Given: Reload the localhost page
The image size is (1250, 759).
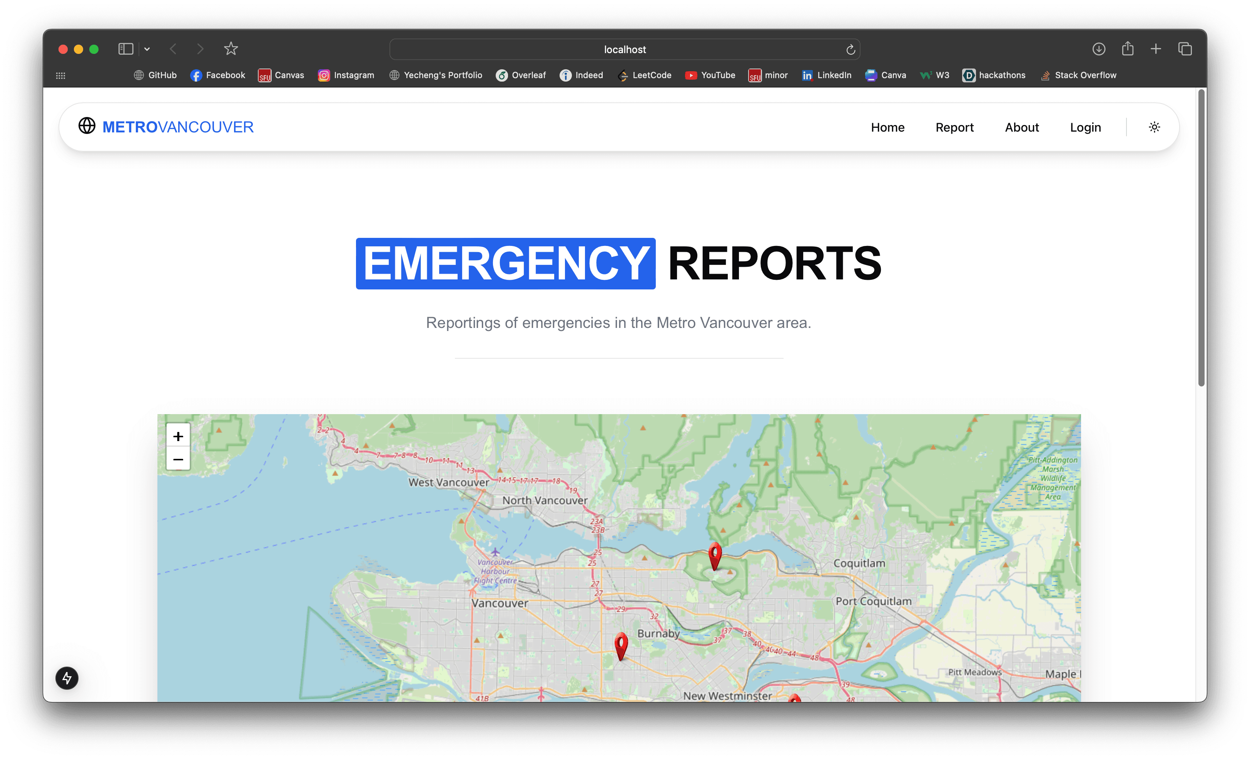Looking at the screenshot, I should coord(850,49).
